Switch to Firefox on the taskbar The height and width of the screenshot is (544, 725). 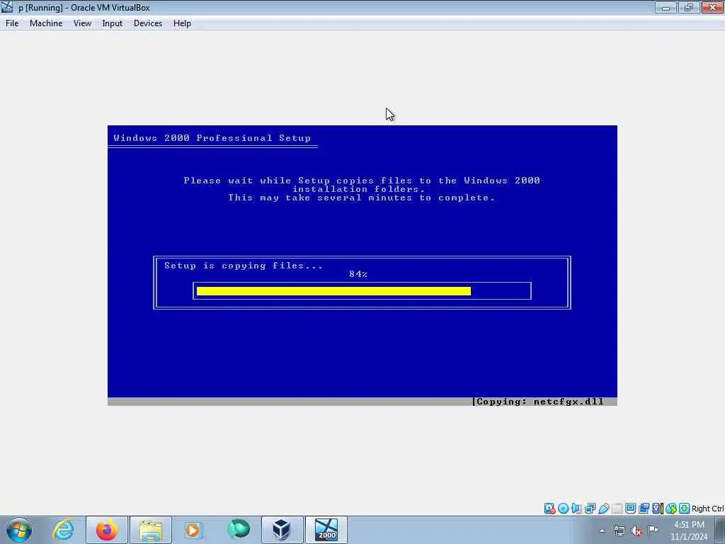[x=107, y=530]
